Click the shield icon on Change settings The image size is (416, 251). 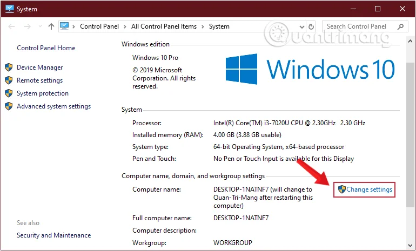click(342, 189)
